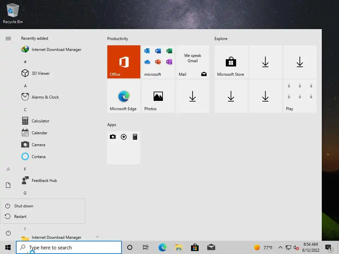Show hidden tray icons chevron
The image size is (339, 254).
280,247
